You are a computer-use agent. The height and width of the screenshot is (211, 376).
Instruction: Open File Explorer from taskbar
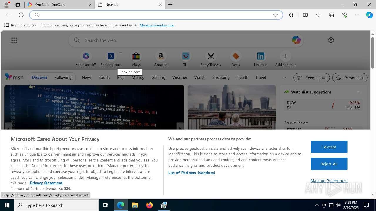[x=135, y=205]
